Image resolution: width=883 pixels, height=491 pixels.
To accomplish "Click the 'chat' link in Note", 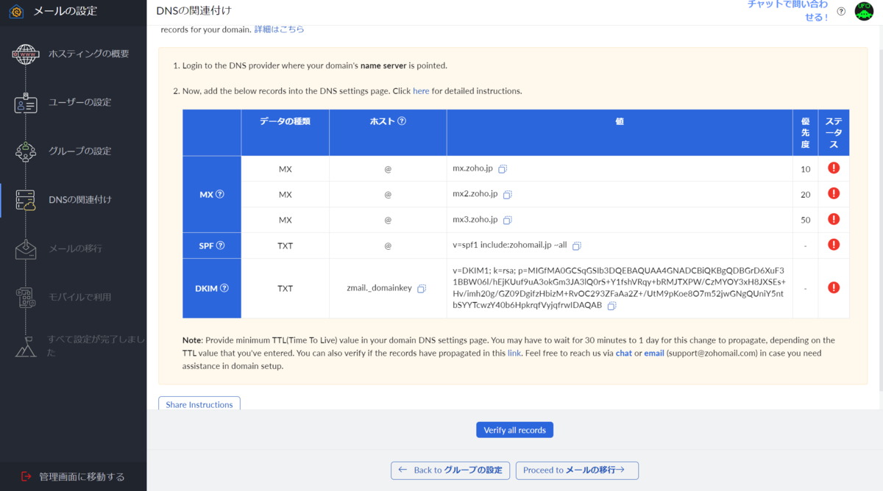I will tap(624, 354).
